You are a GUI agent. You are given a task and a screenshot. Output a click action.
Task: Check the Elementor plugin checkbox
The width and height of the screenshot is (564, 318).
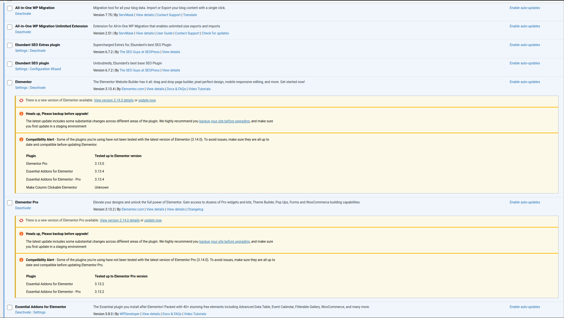pyautogui.click(x=10, y=83)
